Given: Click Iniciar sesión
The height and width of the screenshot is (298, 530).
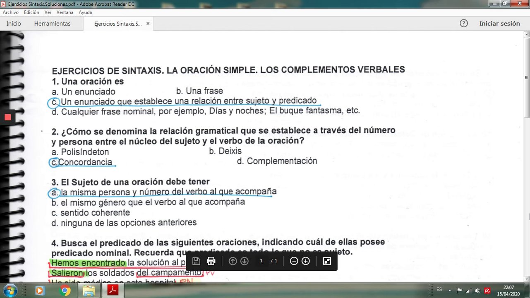Looking at the screenshot, I should coord(499,24).
